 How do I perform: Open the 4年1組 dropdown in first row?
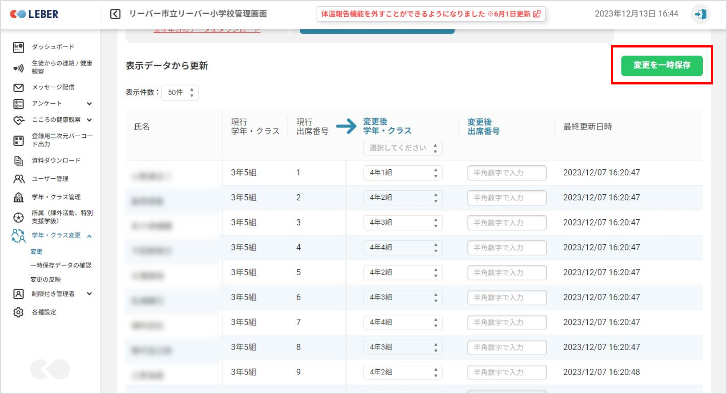402,173
